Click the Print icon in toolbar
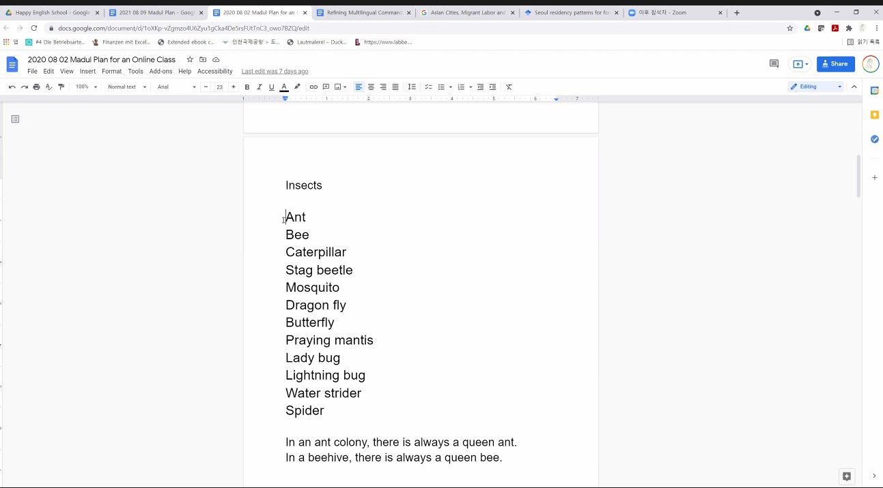The height and width of the screenshot is (488, 883). (37, 87)
